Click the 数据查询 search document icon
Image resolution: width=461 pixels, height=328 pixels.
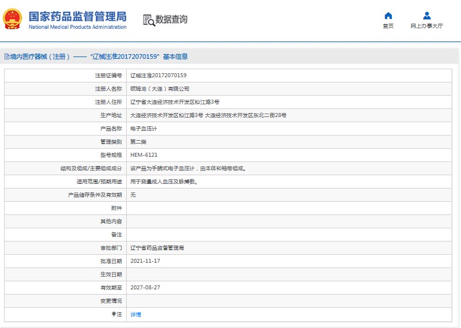click(x=149, y=20)
